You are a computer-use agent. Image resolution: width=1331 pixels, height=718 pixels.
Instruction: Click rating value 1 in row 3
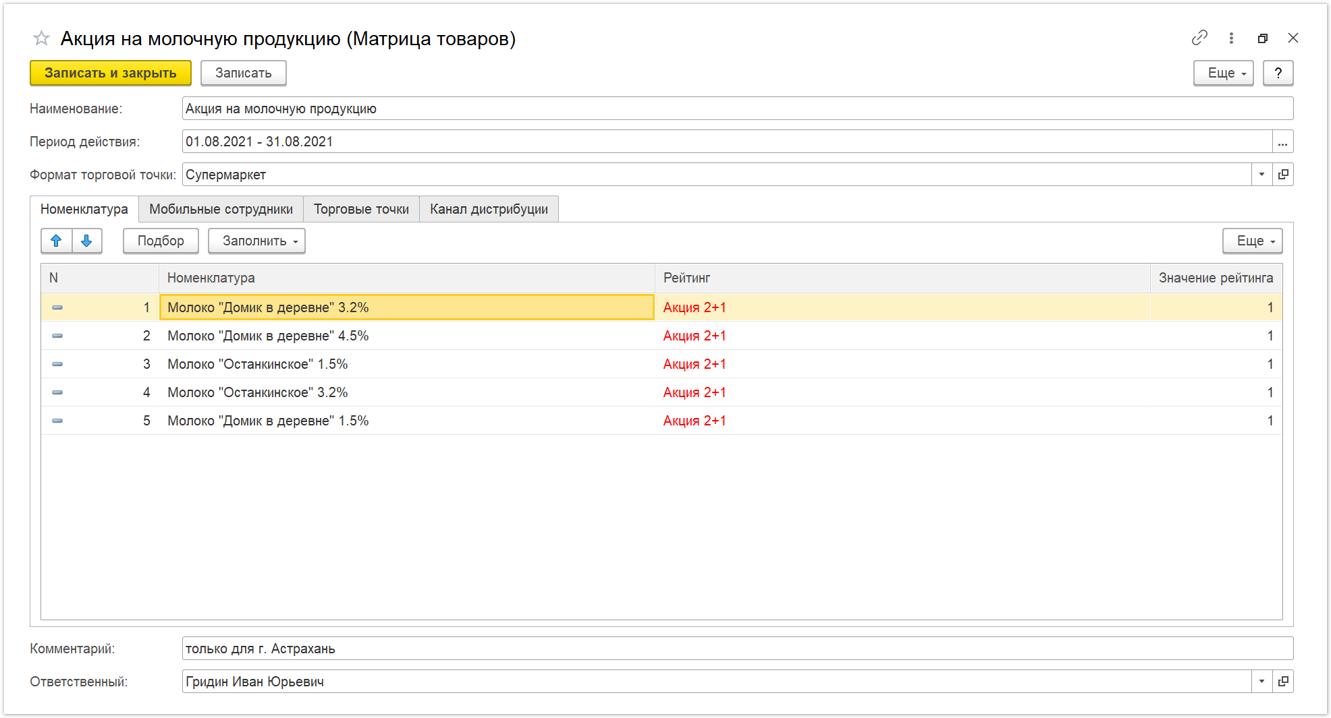coord(1216,364)
